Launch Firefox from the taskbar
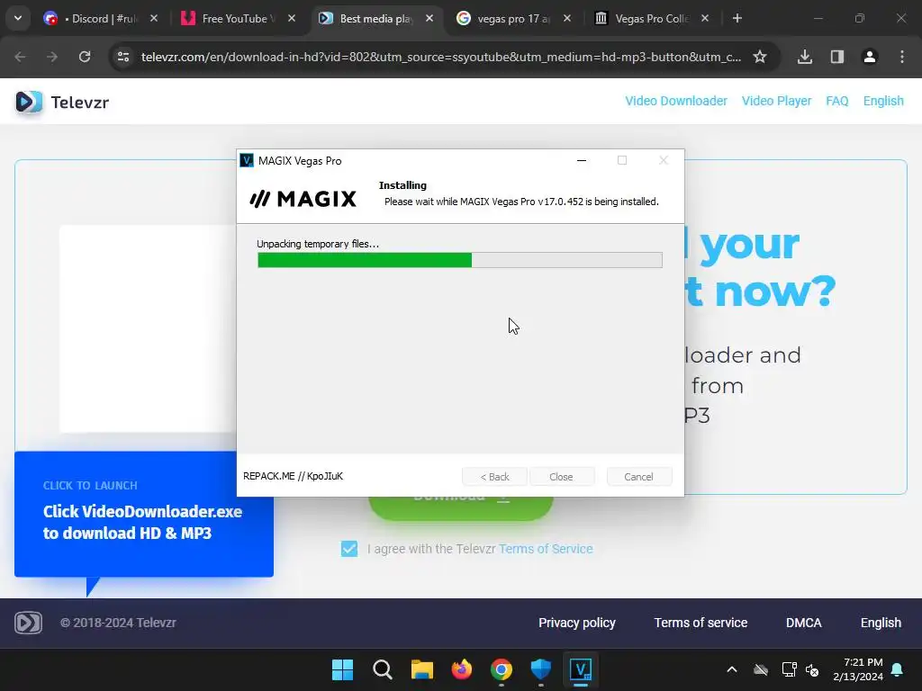The height and width of the screenshot is (691, 922). 462,669
